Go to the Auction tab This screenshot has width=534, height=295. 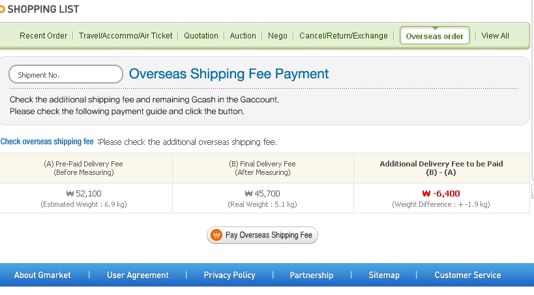coord(243,36)
